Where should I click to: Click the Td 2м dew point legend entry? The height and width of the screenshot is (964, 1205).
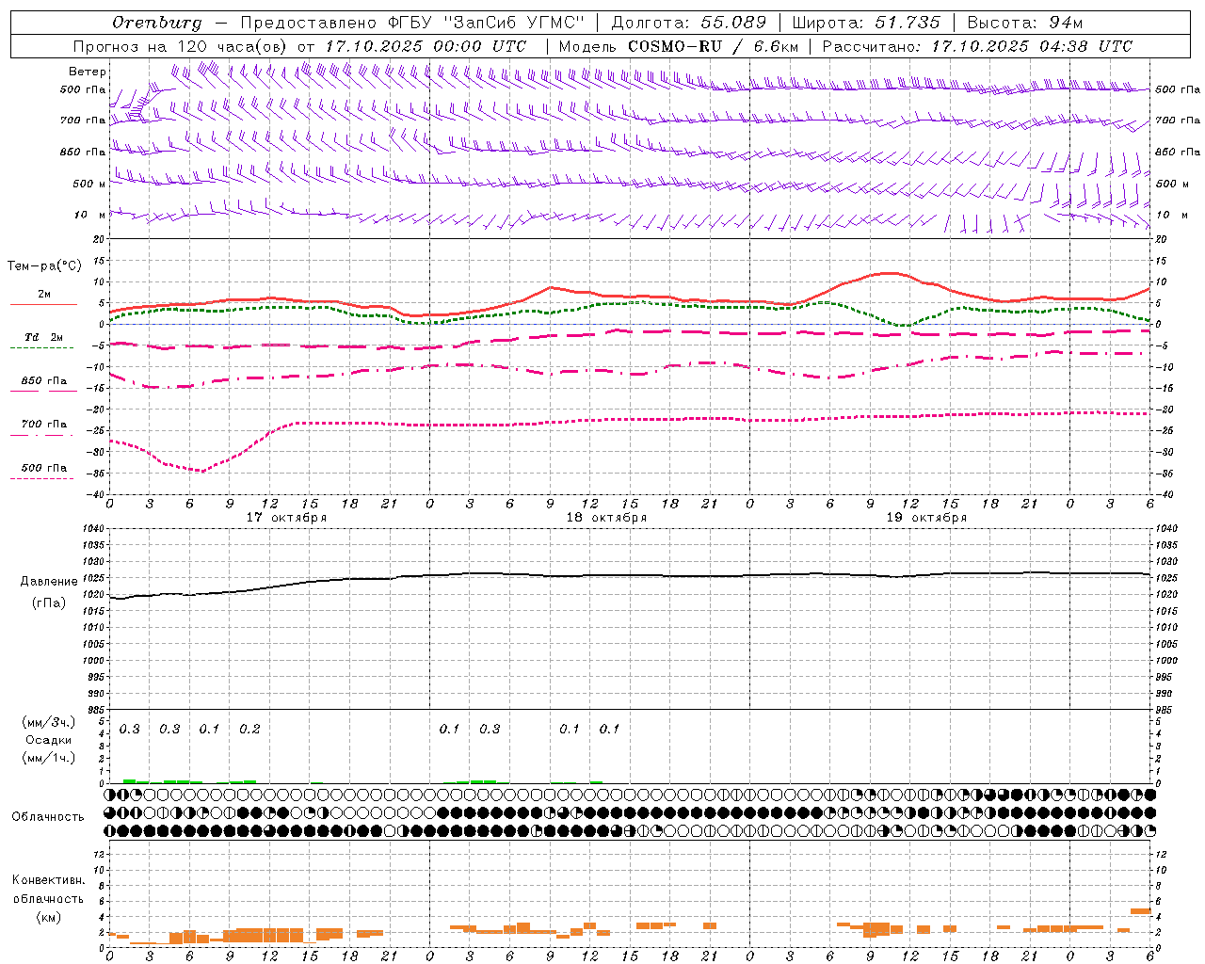[x=43, y=337]
